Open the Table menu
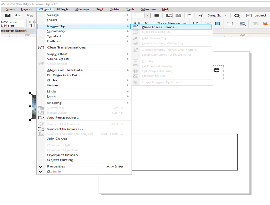Viewport: 270px width, 205px height. tap(115, 9)
